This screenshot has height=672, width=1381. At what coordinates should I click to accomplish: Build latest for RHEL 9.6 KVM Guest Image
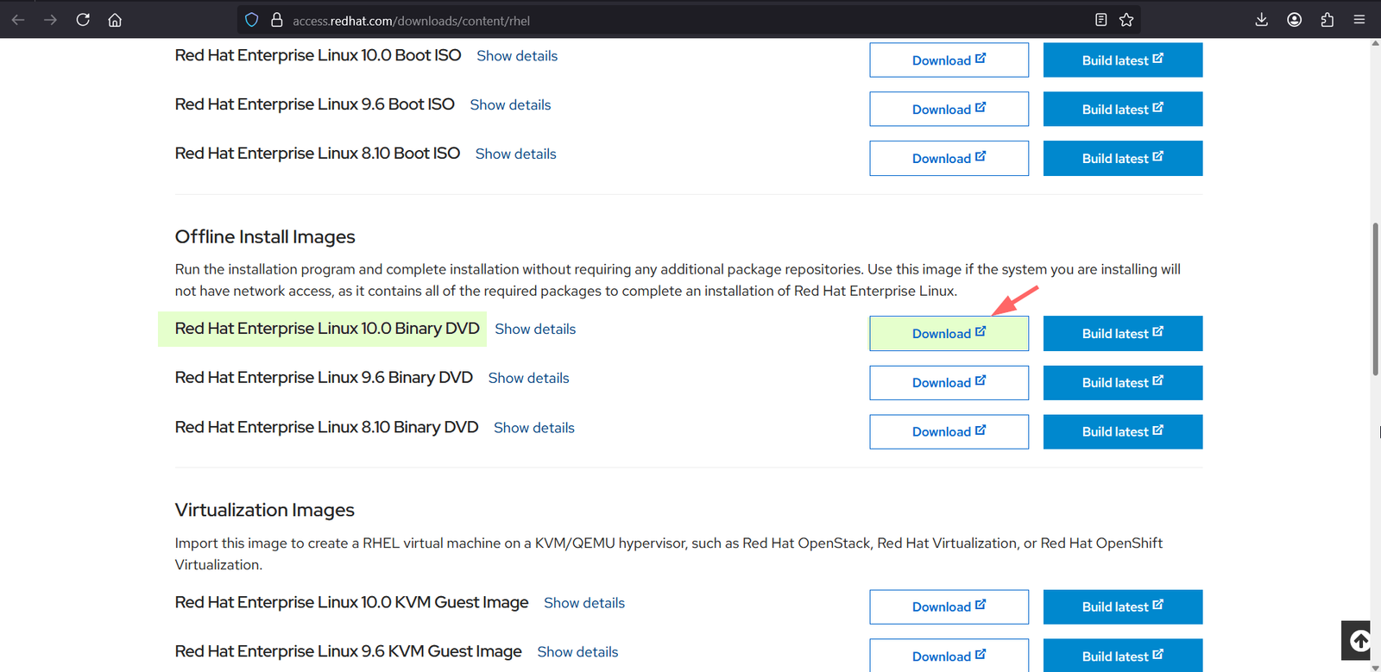point(1122,656)
